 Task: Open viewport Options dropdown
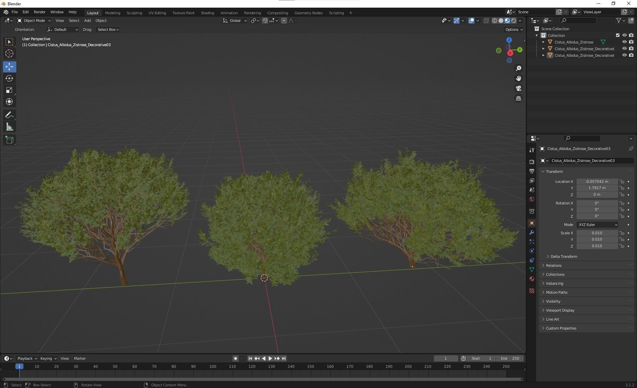pos(514,30)
